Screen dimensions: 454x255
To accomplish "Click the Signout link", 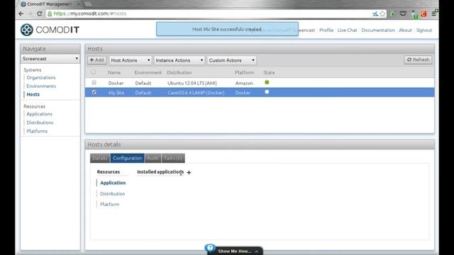I will [x=424, y=30].
